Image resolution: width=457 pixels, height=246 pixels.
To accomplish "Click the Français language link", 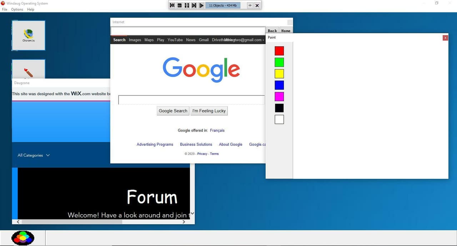I will [217, 130].
